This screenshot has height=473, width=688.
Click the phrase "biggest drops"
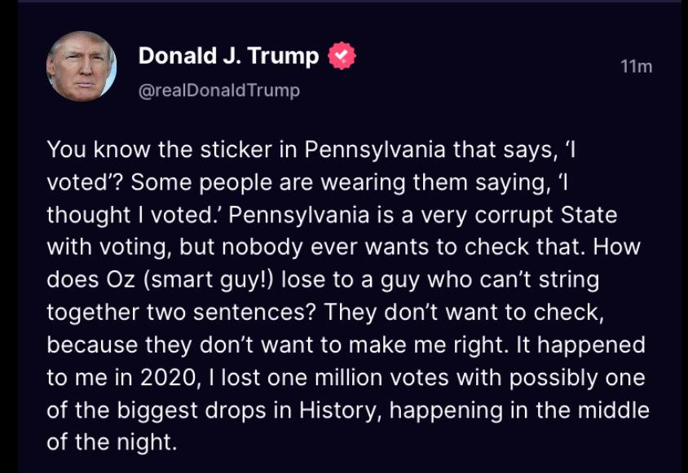click(191, 409)
